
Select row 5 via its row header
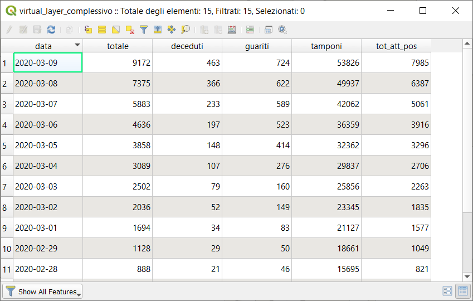pyautogui.click(x=6, y=145)
